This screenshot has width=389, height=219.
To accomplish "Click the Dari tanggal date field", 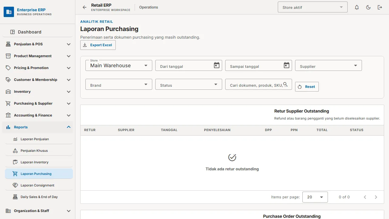I will 189,65.
